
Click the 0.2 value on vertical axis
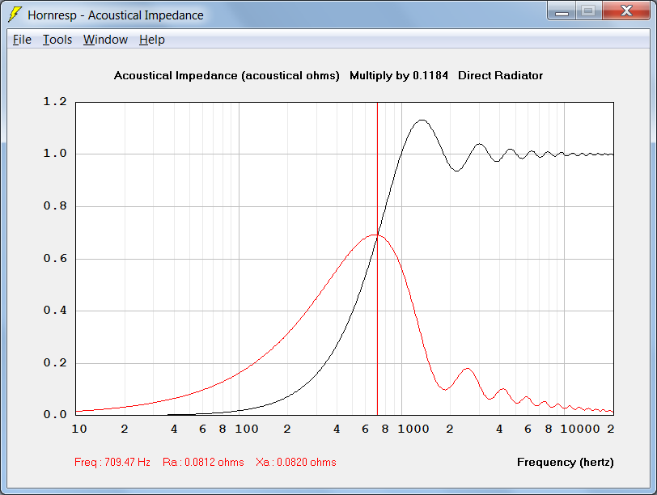click(x=55, y=362)
